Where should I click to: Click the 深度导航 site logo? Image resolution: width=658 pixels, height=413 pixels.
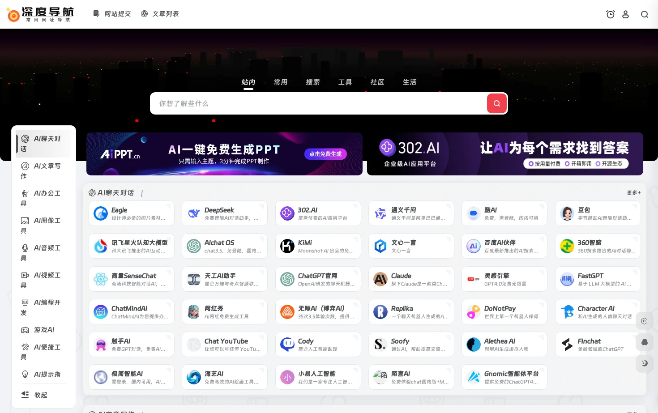(40, 14)
